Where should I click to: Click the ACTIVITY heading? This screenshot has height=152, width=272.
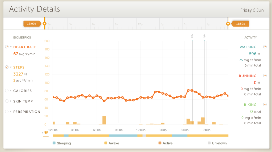point(250,37)
